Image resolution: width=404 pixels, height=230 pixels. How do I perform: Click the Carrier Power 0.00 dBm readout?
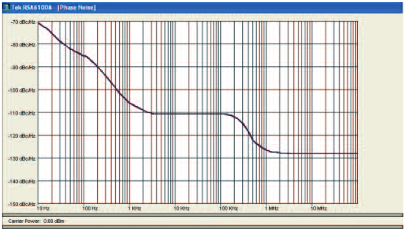pos(34,221)
